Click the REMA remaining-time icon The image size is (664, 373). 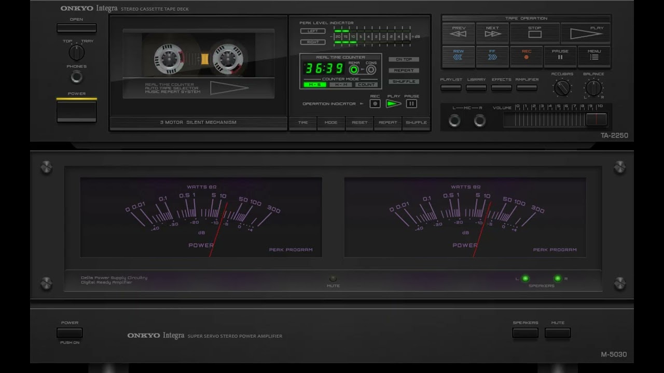[354, 69]
